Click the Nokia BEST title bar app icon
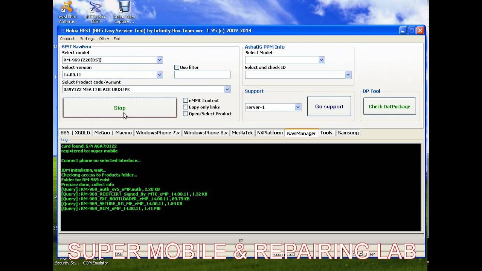Screen dimensions: 482x271 63,31
